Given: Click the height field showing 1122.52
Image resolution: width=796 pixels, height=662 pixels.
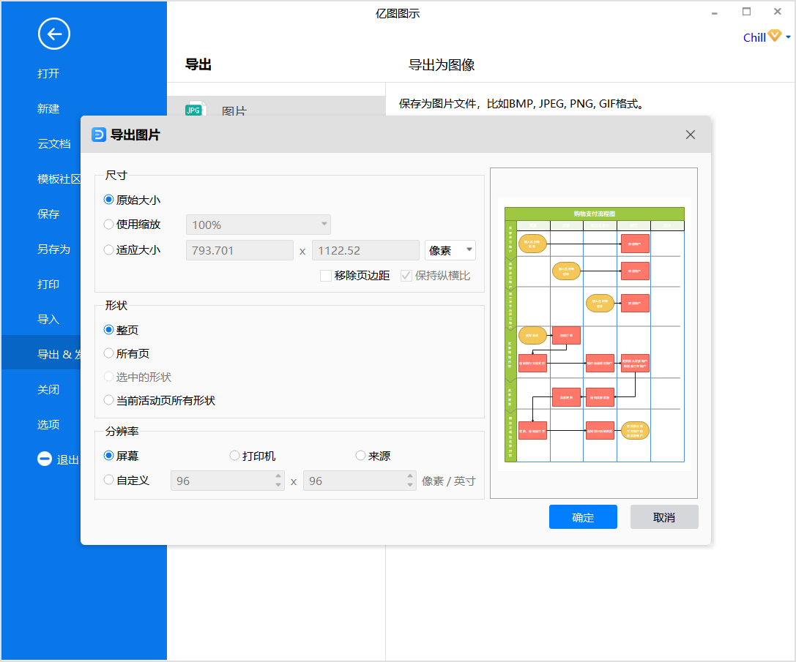Looking at the screenshot, I should 365,250.
